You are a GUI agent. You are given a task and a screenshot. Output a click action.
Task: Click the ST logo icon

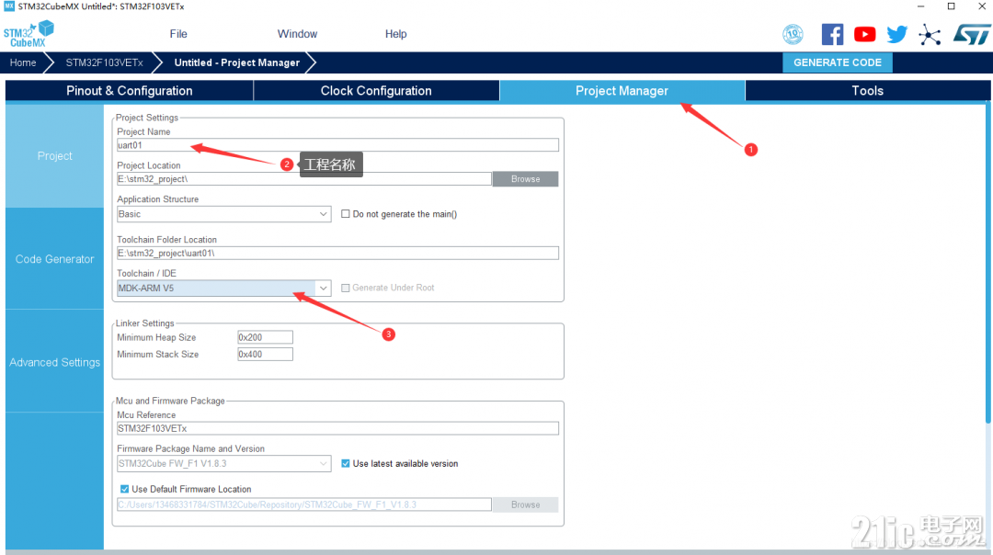(971, 34)
